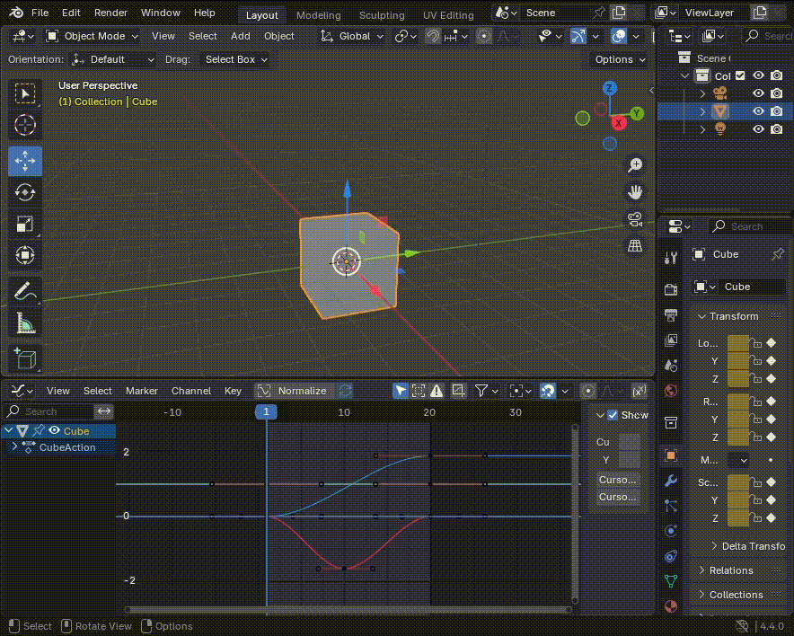
Task: Select the Cursor tool in the toolbar
Action: [x=25, y=126]
